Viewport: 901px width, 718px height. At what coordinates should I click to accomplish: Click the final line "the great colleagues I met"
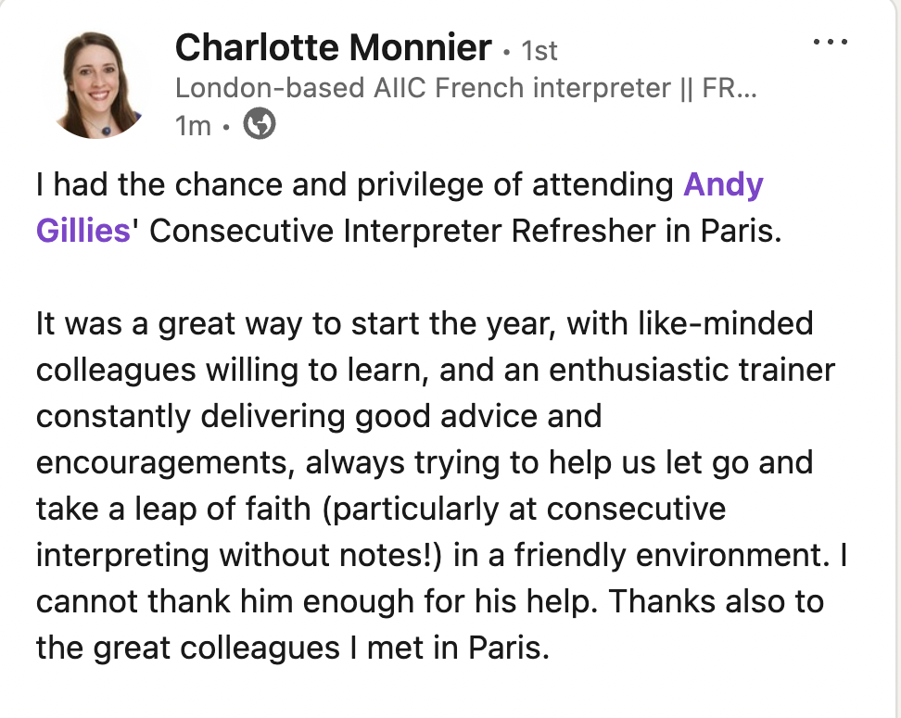pos(293,647)
